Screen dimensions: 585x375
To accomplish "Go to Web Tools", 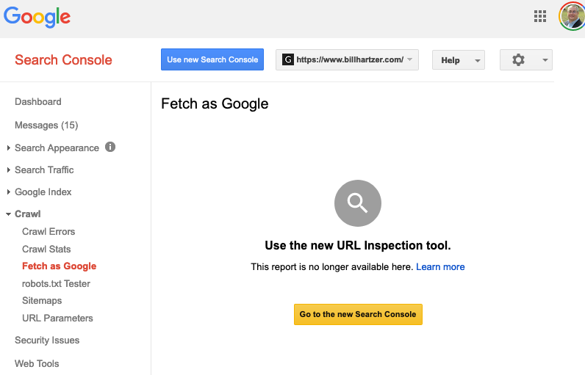I will point(37,363).
